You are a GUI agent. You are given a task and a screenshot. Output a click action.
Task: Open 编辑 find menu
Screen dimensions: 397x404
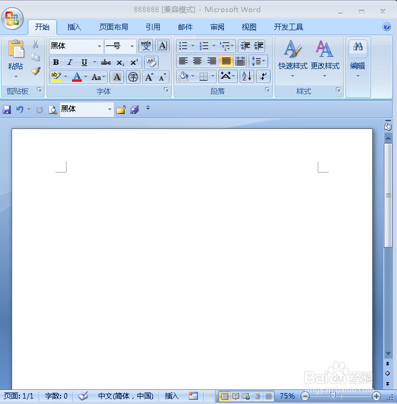pyautogui.click(x=358, y=59)
